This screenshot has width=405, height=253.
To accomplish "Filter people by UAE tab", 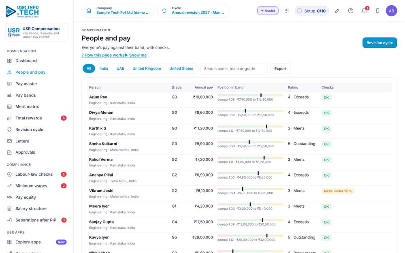I will click(x=120, y=68).
